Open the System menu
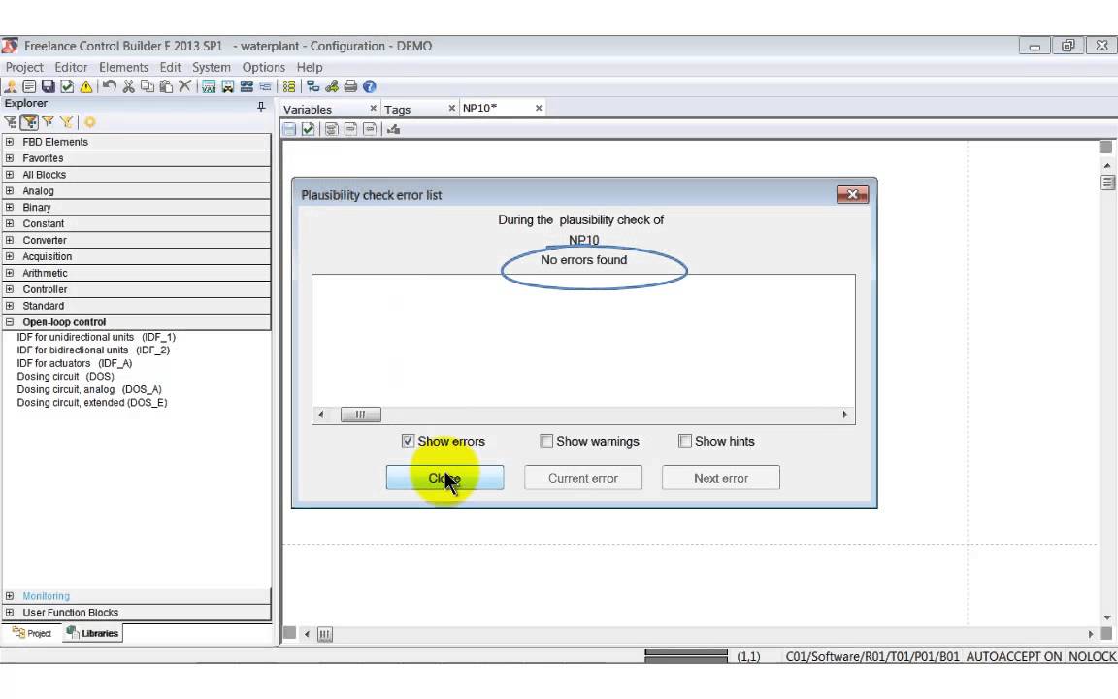Image resolution: width=1118 pixels, height=699 pixels. point(211,67)
